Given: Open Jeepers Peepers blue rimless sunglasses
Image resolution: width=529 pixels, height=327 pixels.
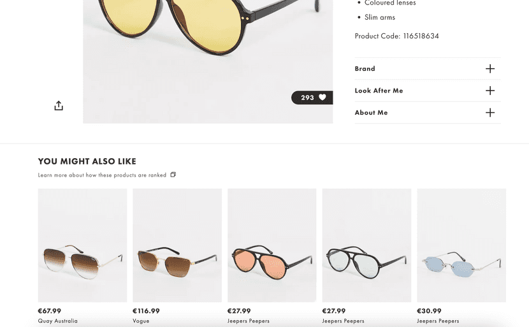Looking at the screenshot, I should (x=461, y=245).
